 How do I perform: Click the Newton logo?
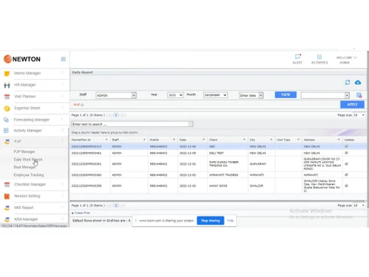(22, 59)
